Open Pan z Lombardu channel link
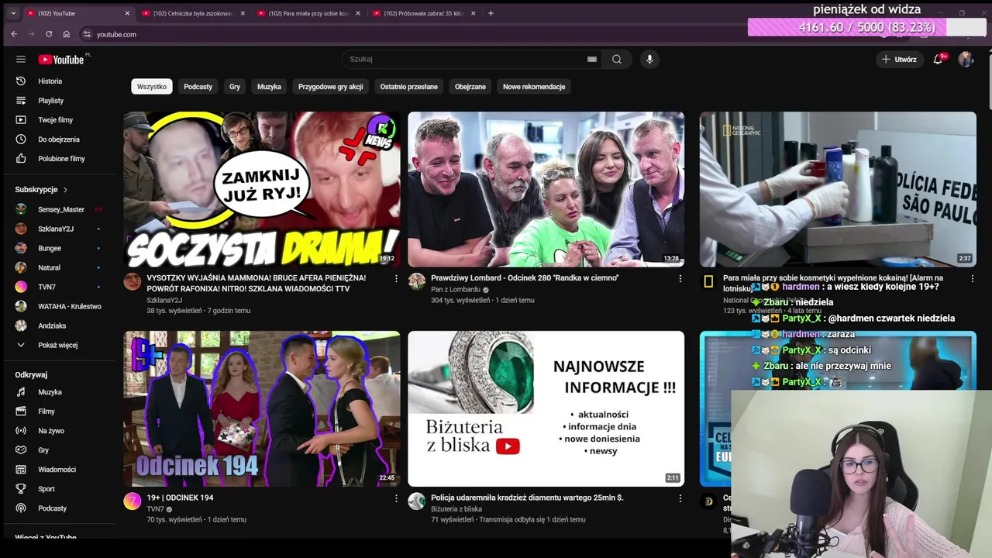 coord(456,290)
